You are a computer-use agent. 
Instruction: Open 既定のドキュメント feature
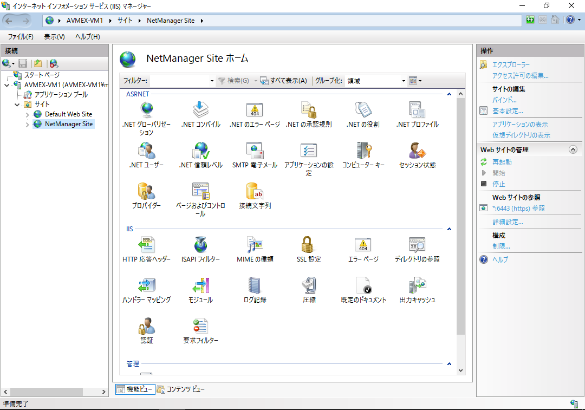pyautogui.click(x=363, y=290)
